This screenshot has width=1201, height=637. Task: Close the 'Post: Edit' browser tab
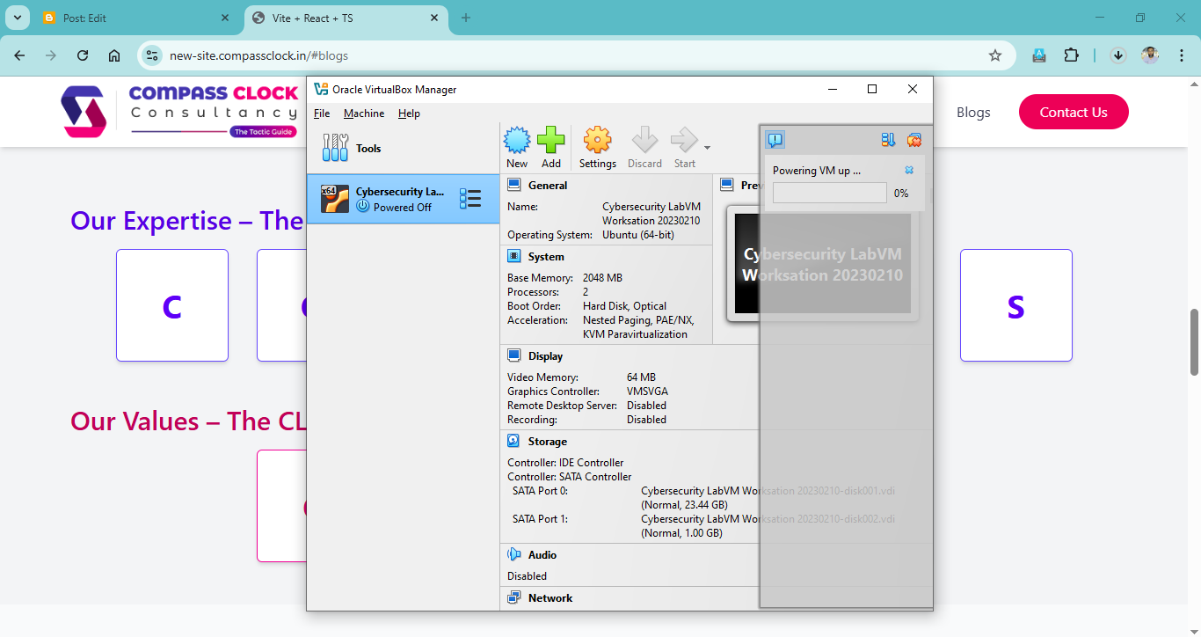[225, 18]
